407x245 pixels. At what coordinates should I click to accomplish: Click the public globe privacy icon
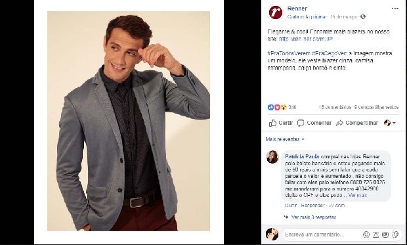(x=363, y=16)
